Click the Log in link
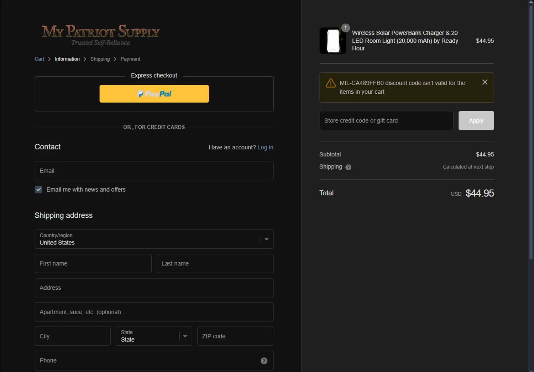This screenshot has height=372, width=534. coord(266,147)
